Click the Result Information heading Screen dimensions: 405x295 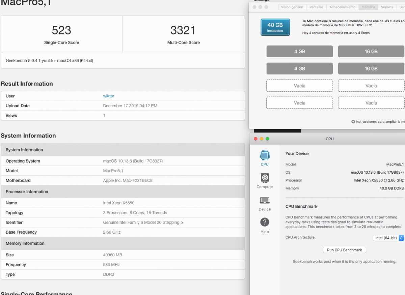coord(27,84)
